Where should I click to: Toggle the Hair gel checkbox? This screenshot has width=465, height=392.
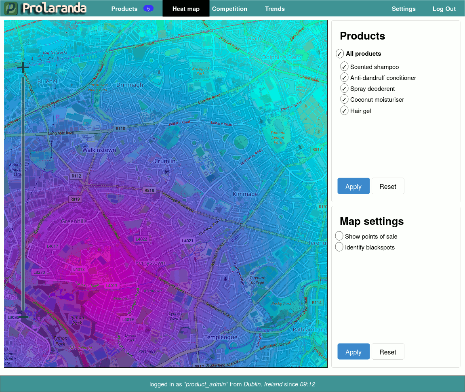click(344, 111)
